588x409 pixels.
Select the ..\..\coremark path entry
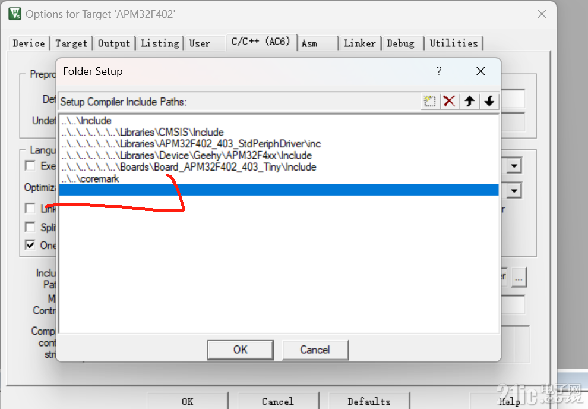tap(279, 178)
